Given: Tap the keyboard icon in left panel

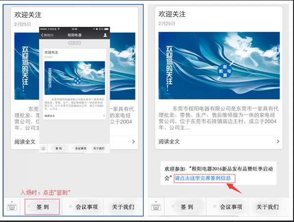Looking at the screenshot, I should point(12,206).
